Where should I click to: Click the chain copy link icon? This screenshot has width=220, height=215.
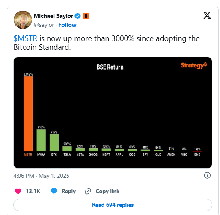point(88,191)
